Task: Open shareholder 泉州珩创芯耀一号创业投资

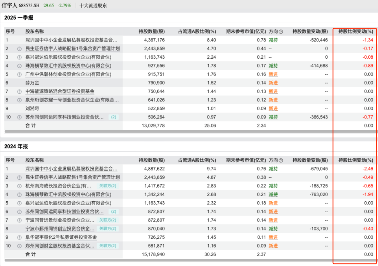Action: coord(72,100)
